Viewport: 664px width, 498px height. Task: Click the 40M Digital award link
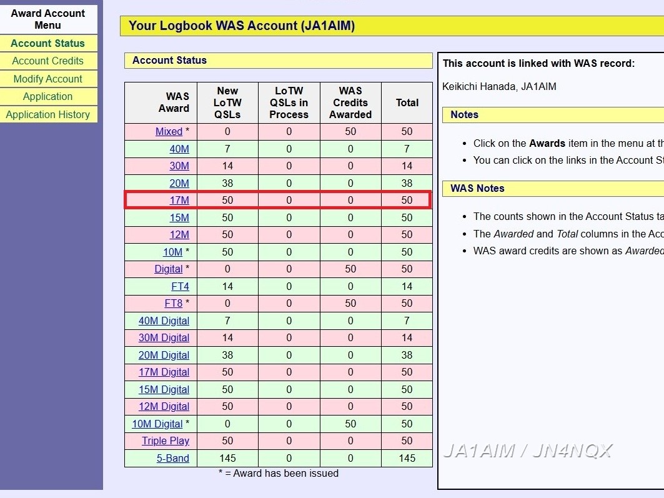(164, 321)
